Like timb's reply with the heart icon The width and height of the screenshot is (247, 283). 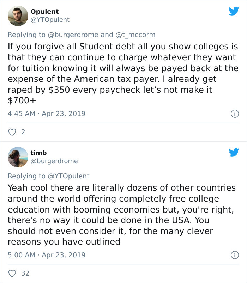pos(12,272)
